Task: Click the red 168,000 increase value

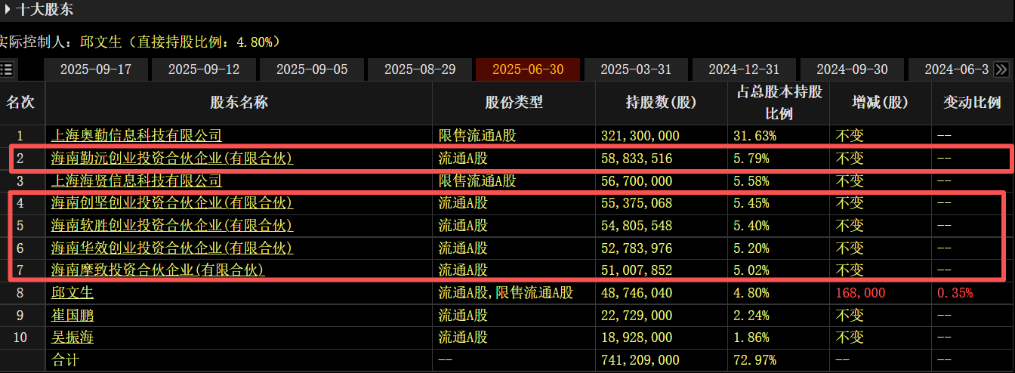Action: (860, 292)
